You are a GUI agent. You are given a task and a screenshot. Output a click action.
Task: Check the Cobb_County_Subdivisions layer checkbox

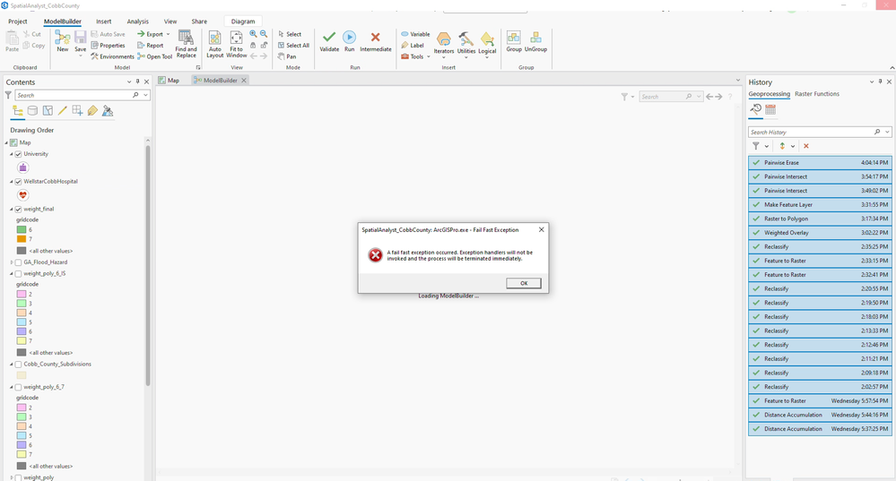pos(18,364)
